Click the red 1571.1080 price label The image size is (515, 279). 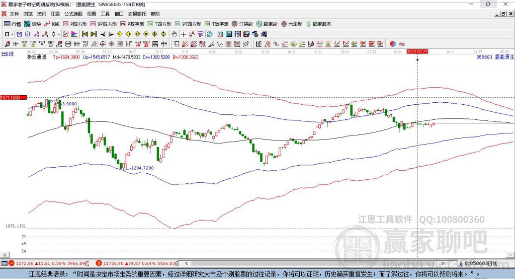14,98
